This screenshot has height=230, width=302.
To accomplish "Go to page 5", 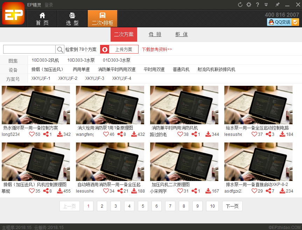I will click(x=143, y=206).
